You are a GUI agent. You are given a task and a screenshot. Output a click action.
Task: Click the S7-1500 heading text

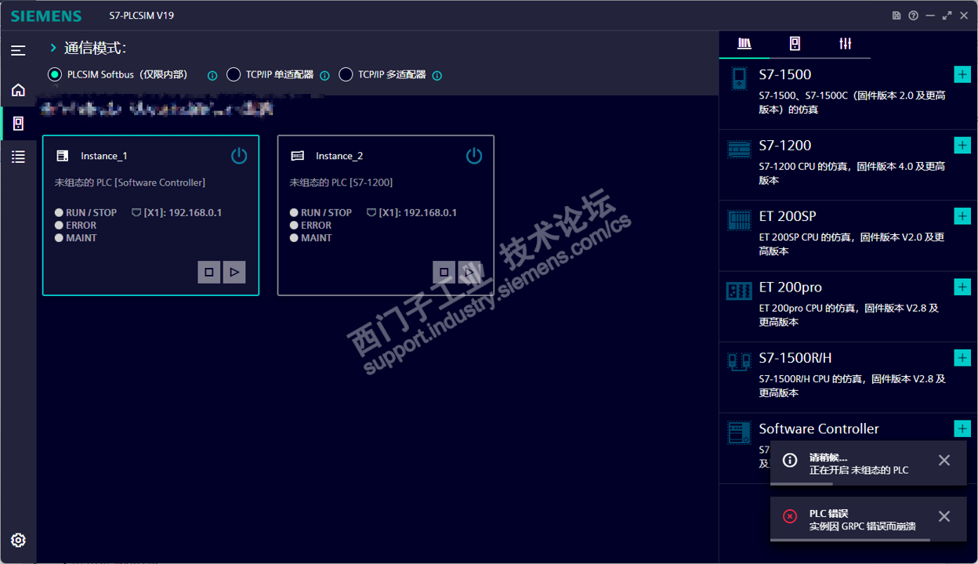(x=785, y=74)
